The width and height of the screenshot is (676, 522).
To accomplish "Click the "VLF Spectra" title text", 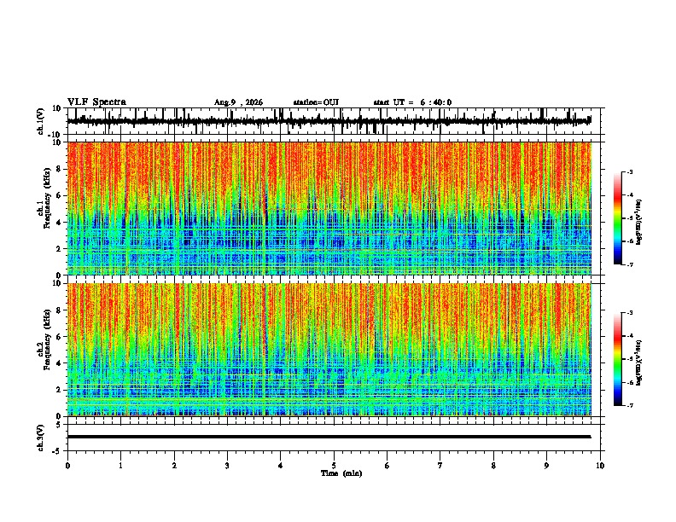I will 96,102.
